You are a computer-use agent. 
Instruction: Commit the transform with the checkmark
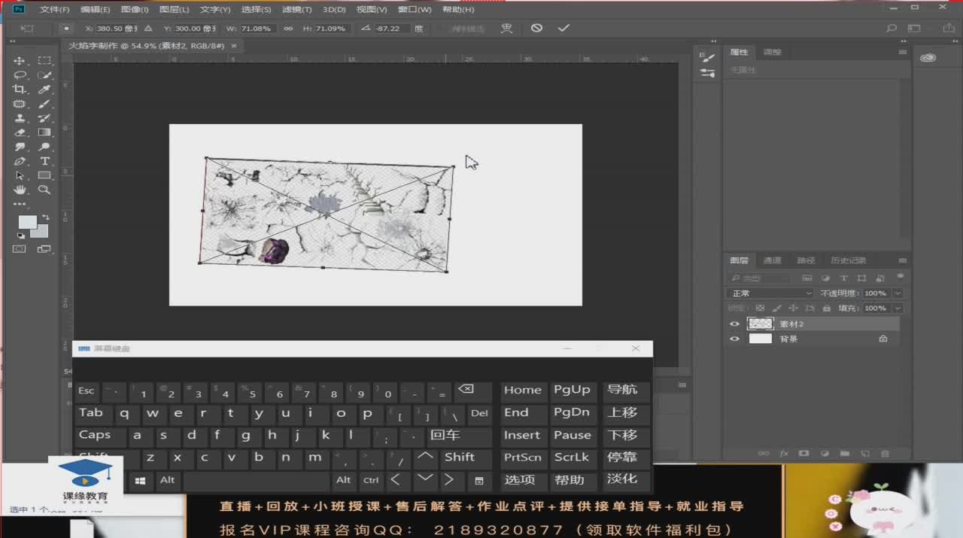tap(564, 28)
